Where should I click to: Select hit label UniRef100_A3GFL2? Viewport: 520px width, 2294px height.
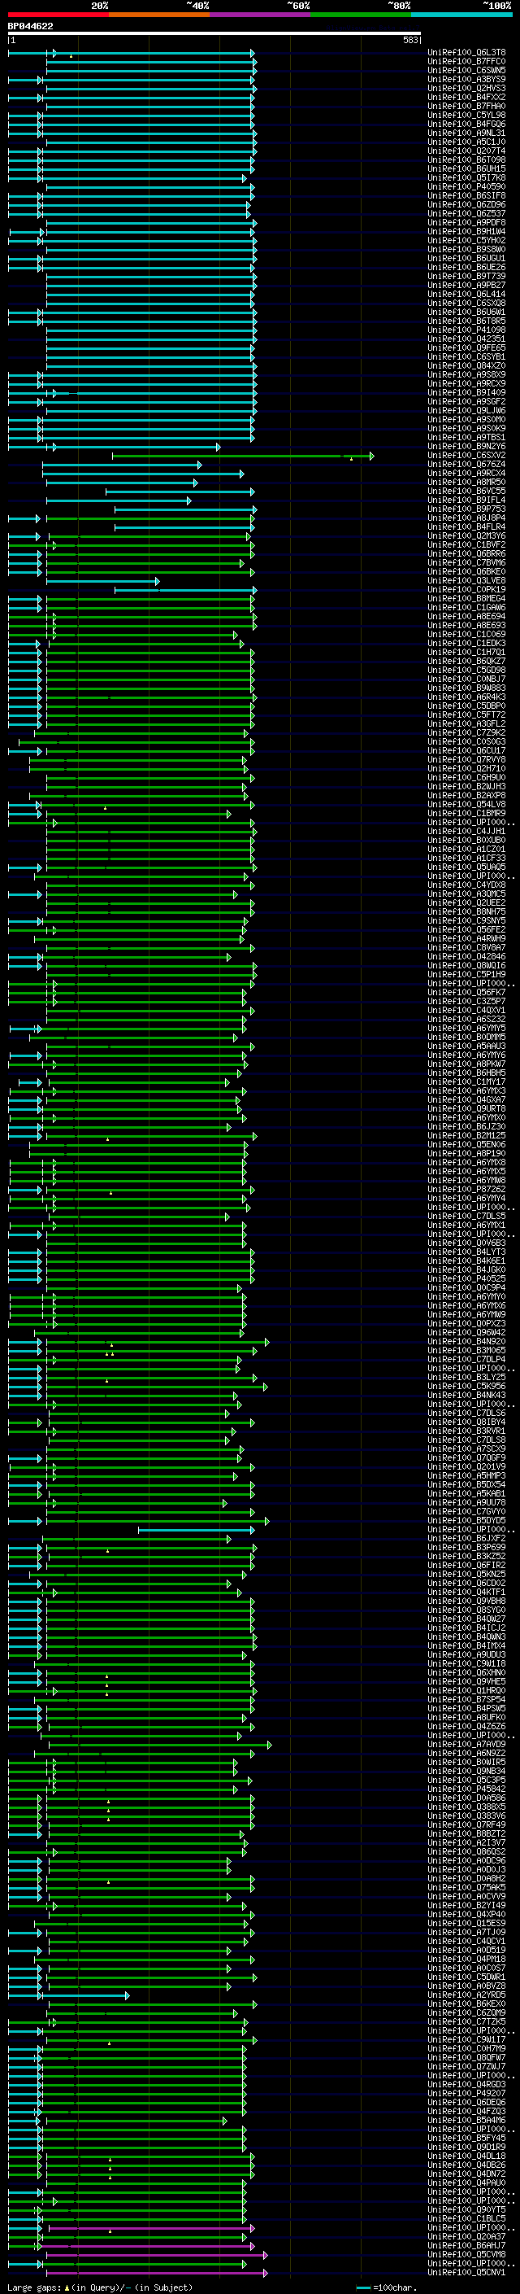point(466,724)
